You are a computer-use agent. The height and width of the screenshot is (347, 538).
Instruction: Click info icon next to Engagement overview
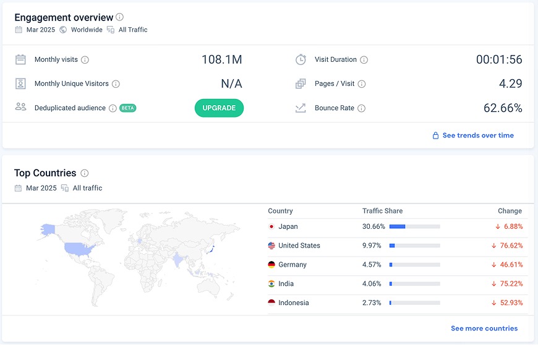120,17
